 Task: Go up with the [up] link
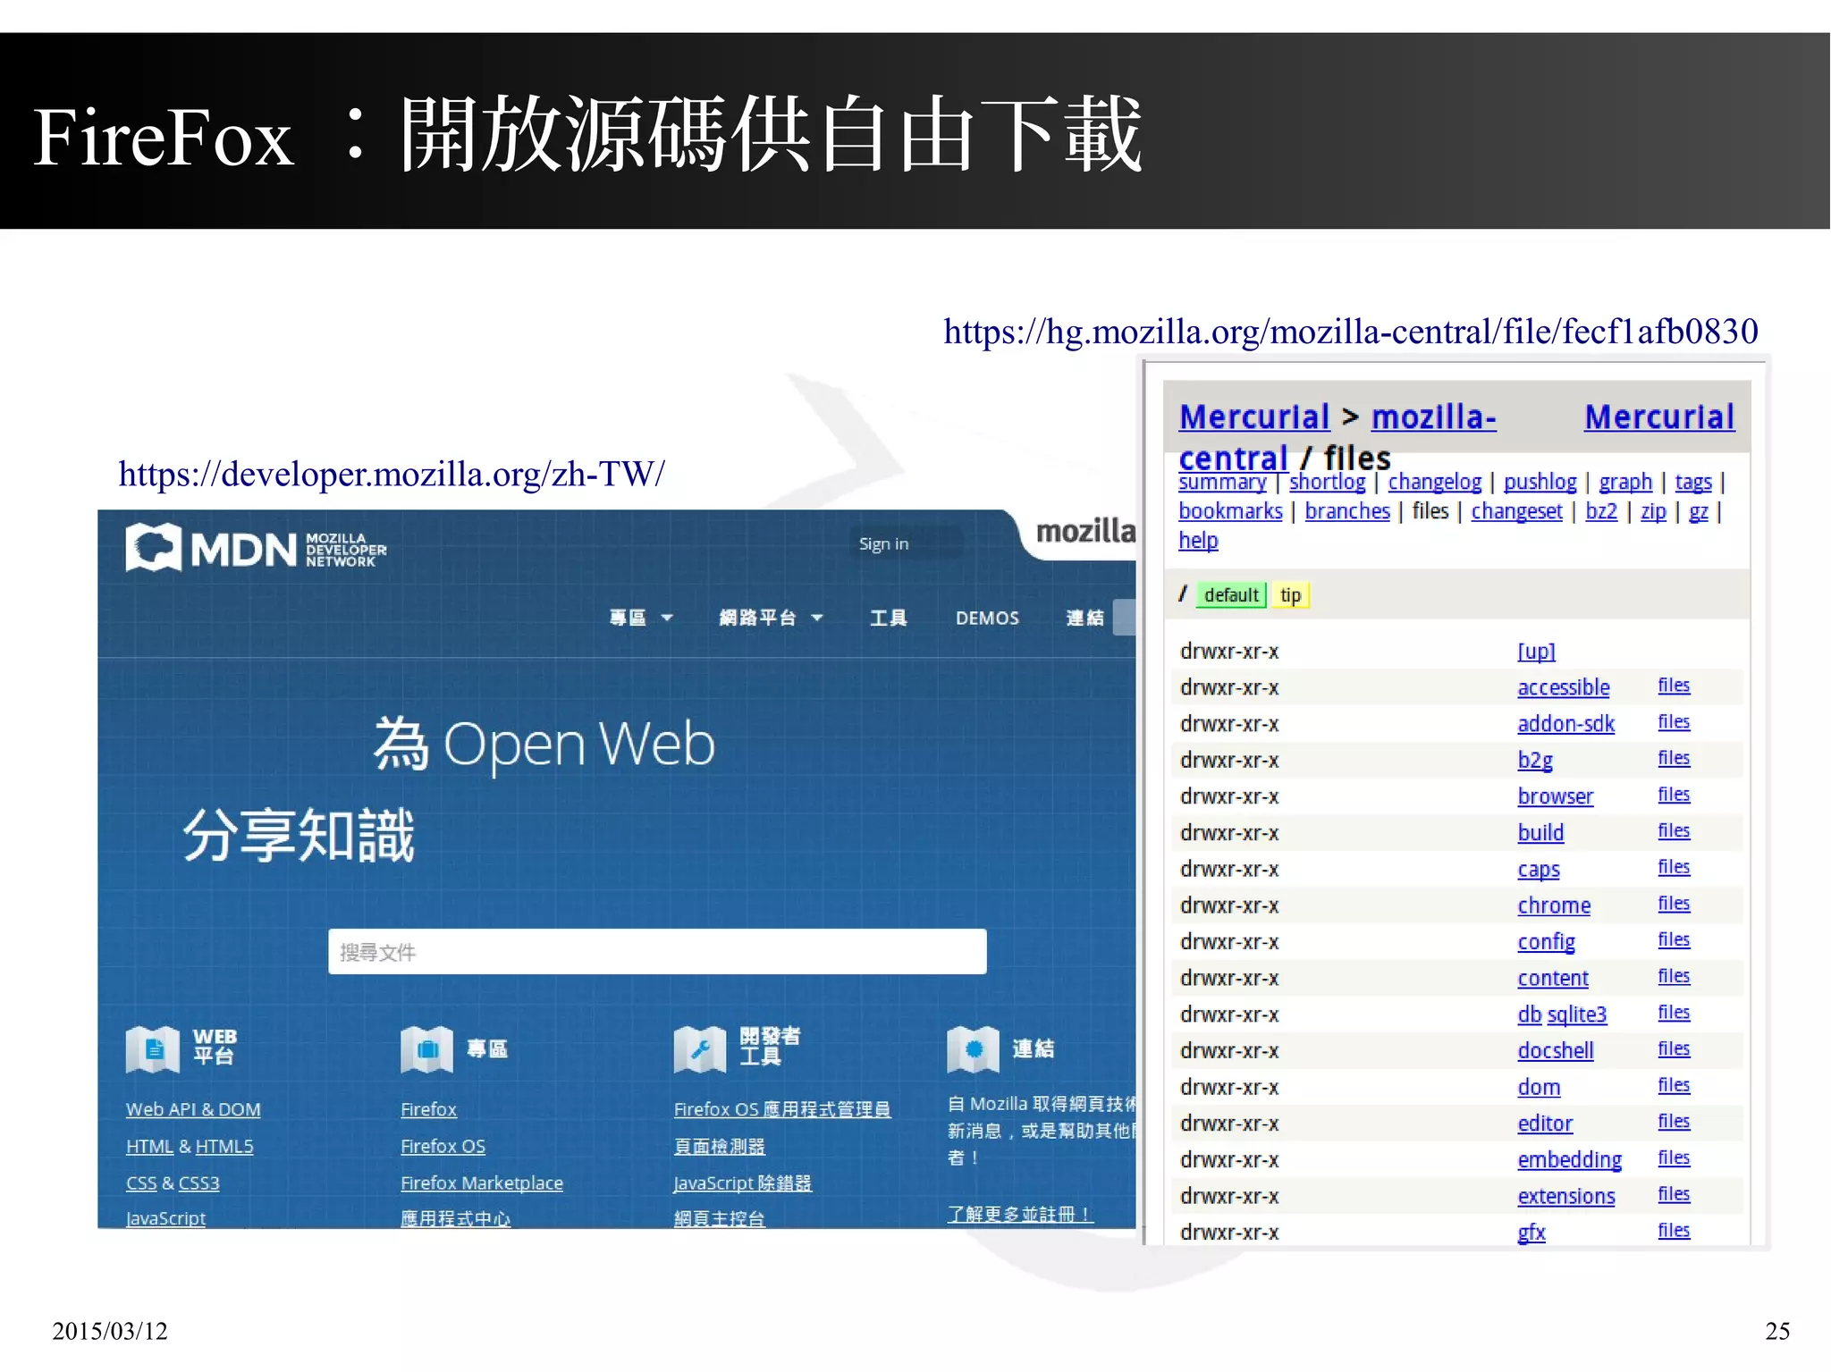coord(1536,651)
